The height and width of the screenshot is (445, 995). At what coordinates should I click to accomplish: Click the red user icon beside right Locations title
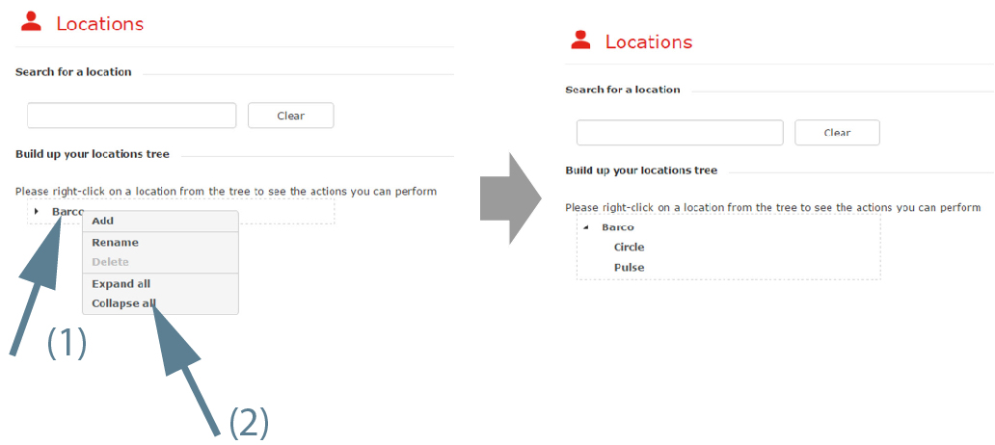580,39
